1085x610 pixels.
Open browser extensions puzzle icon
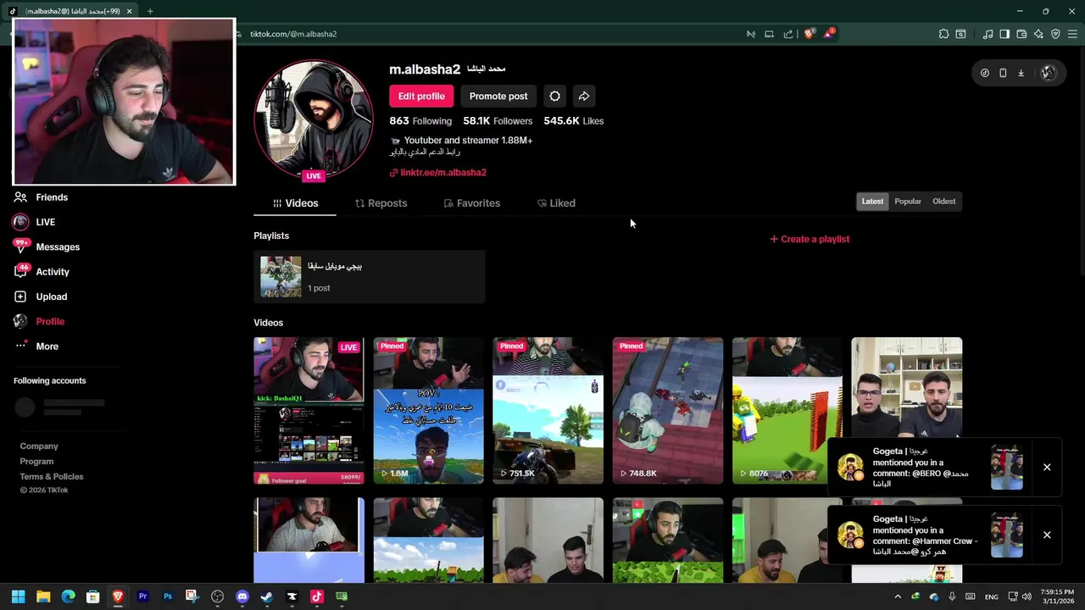(x=943, y=34)
